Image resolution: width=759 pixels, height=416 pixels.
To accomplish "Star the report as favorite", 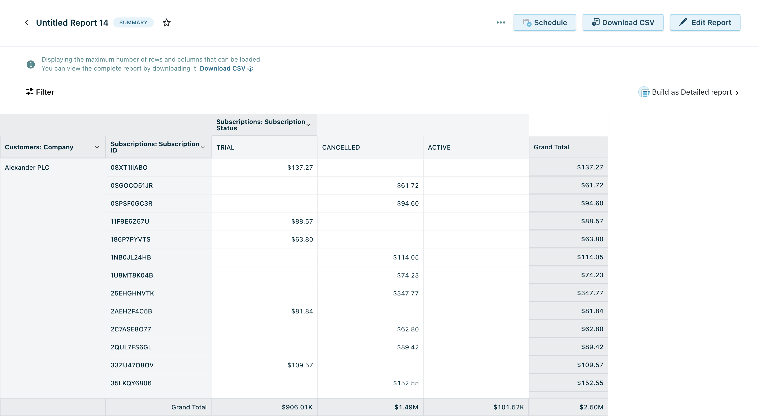I will pyautogui.click(x=166, y=23).
